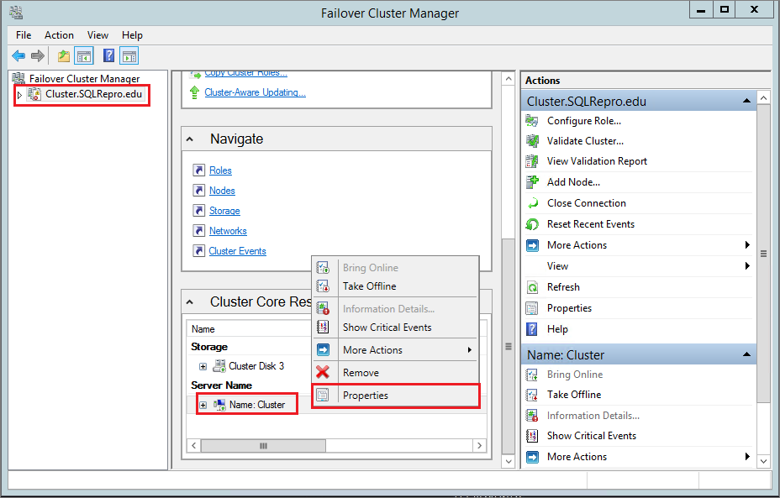The width and height of the screenshot is (780, 498).
Task: Open the Cluster Events link
Action: (x=237, y=251)
